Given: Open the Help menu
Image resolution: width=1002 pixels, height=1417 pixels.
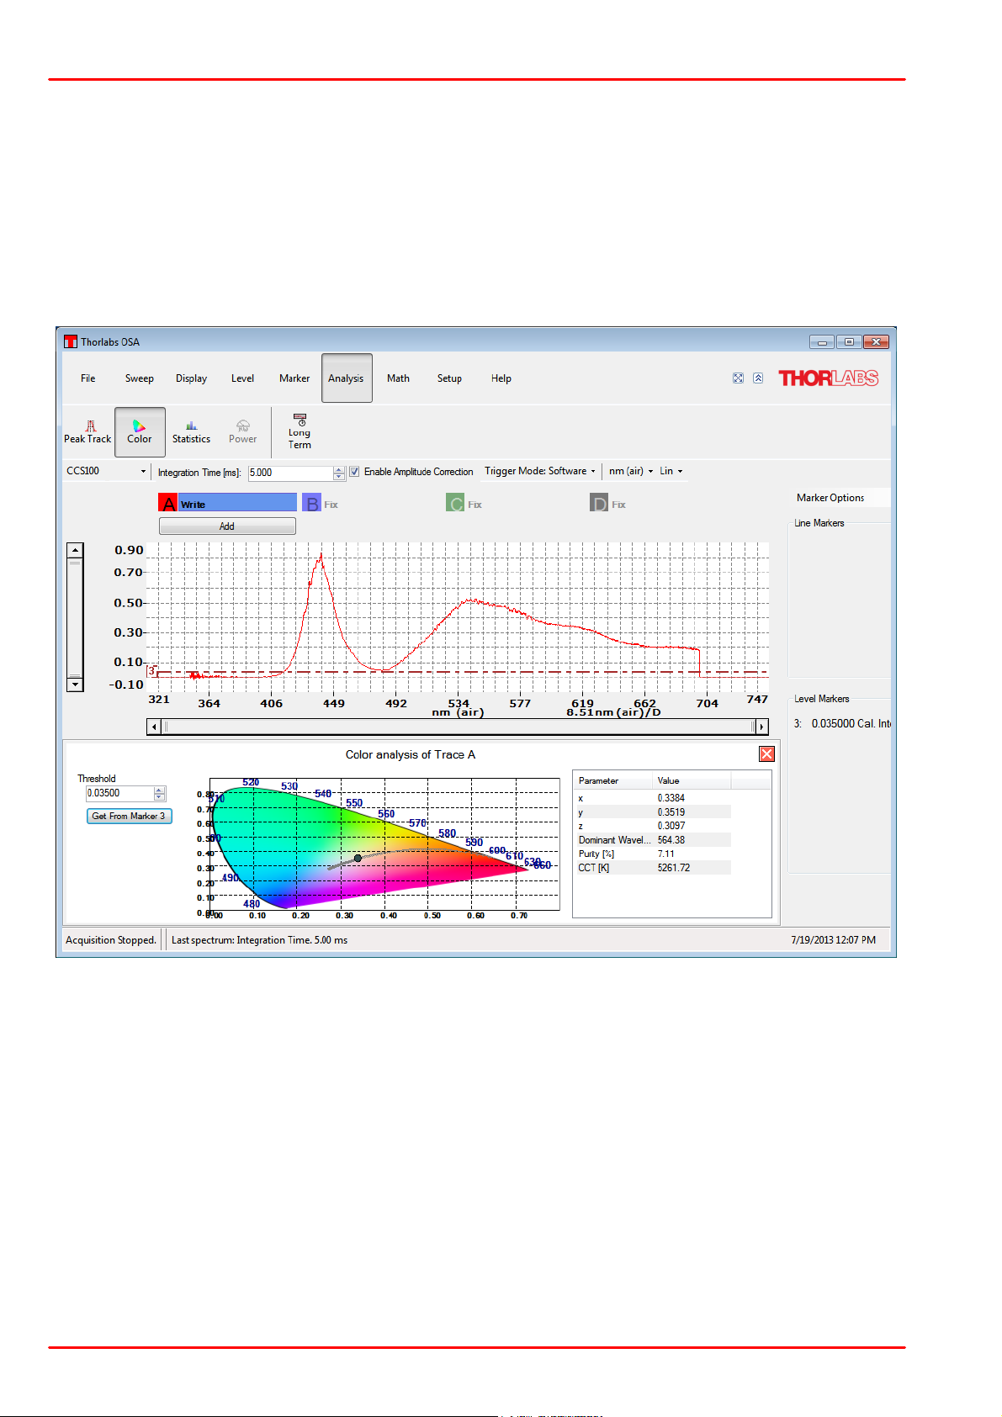Looking at the screenshot, I should pyautogui.click(x=501, y=378).
